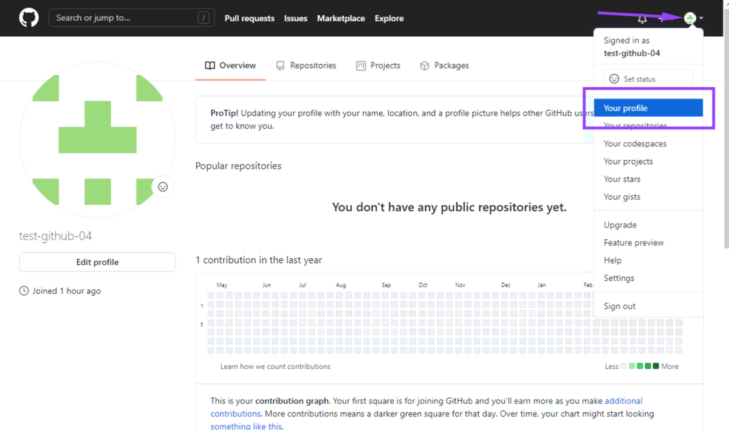Open the user avatar menu
The height and width of the screenshot is (430, 729).
693,18
